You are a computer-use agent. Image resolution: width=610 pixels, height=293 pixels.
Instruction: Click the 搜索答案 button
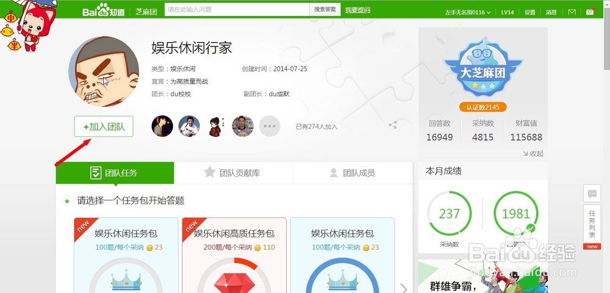pos(325,10)
